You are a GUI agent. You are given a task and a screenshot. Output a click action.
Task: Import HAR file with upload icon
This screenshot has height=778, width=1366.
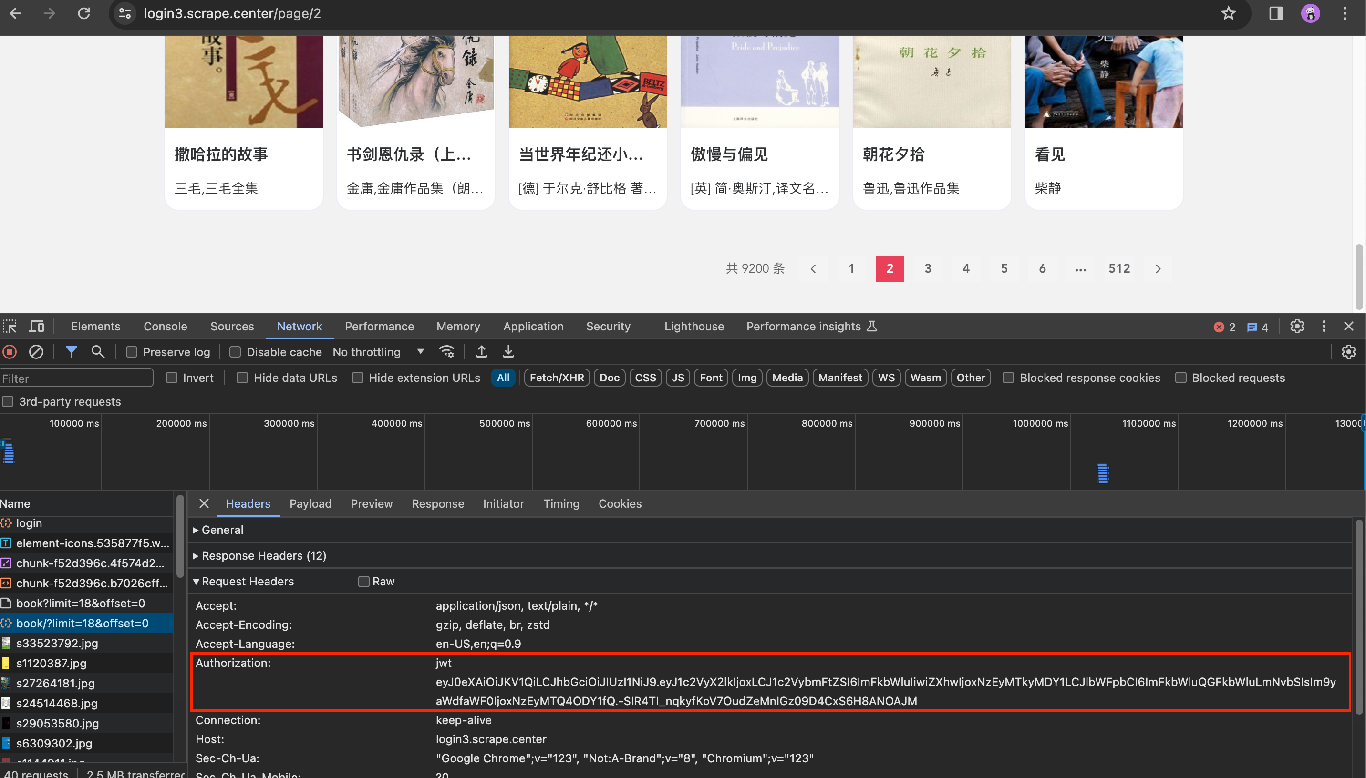click(x=481, y=352)
